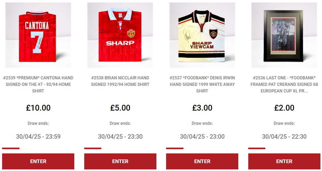Open the Denis Irwin white away shirt image
322x171 pixels.
pyautogui.click(x=202, y=35)
